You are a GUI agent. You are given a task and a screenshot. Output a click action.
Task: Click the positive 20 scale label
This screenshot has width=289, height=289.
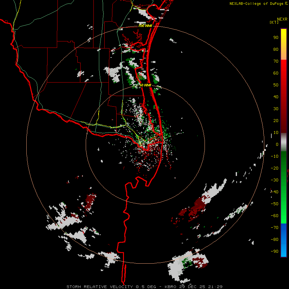tap(276, 121)
